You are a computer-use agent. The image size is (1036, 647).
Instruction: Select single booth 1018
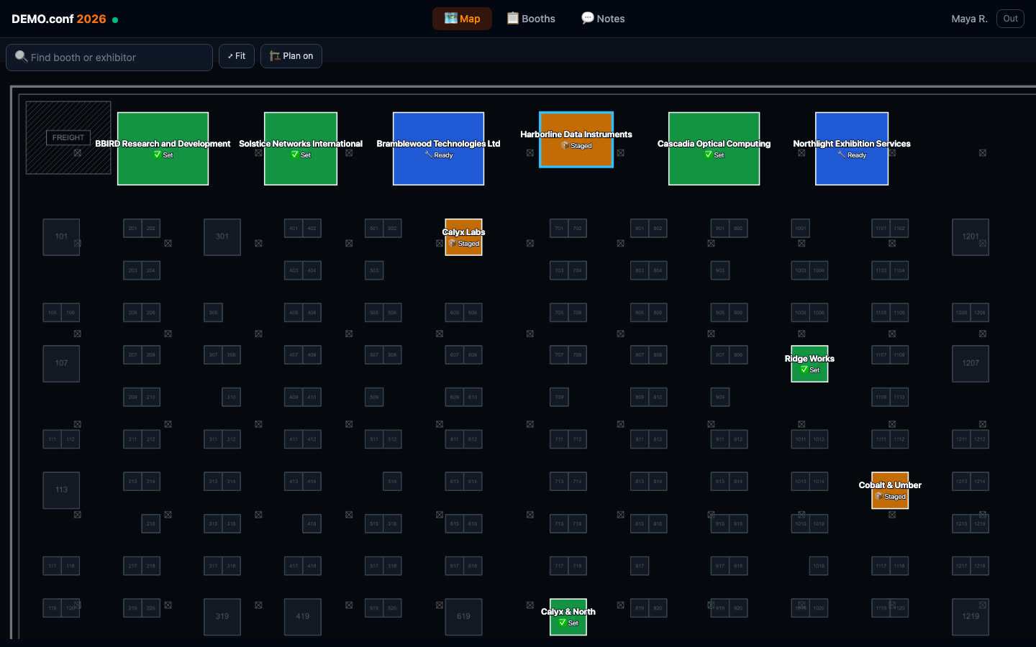coord(819,566)
